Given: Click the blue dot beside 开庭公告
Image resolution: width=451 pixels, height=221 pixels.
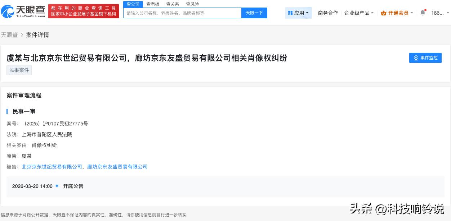Looking at the screenshot, I should click(57, 186).
